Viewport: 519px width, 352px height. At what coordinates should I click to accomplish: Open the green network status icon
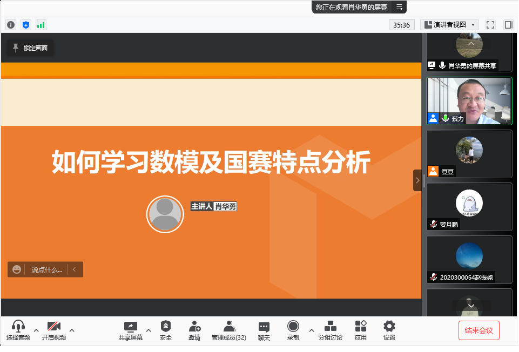click(41, 25)
